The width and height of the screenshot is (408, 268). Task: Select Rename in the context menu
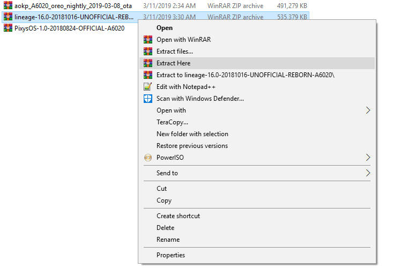(257, 240)
